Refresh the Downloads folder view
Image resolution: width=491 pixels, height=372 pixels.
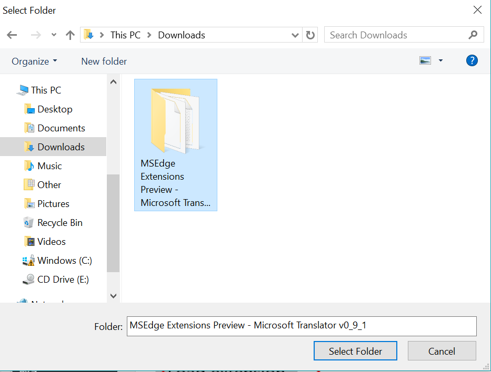point(310,35)
